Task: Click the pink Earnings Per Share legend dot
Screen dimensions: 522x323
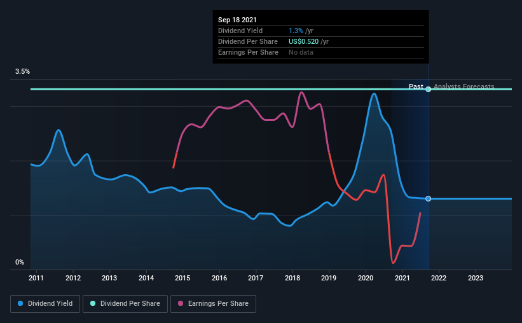Action: click(x=181, y=303)
